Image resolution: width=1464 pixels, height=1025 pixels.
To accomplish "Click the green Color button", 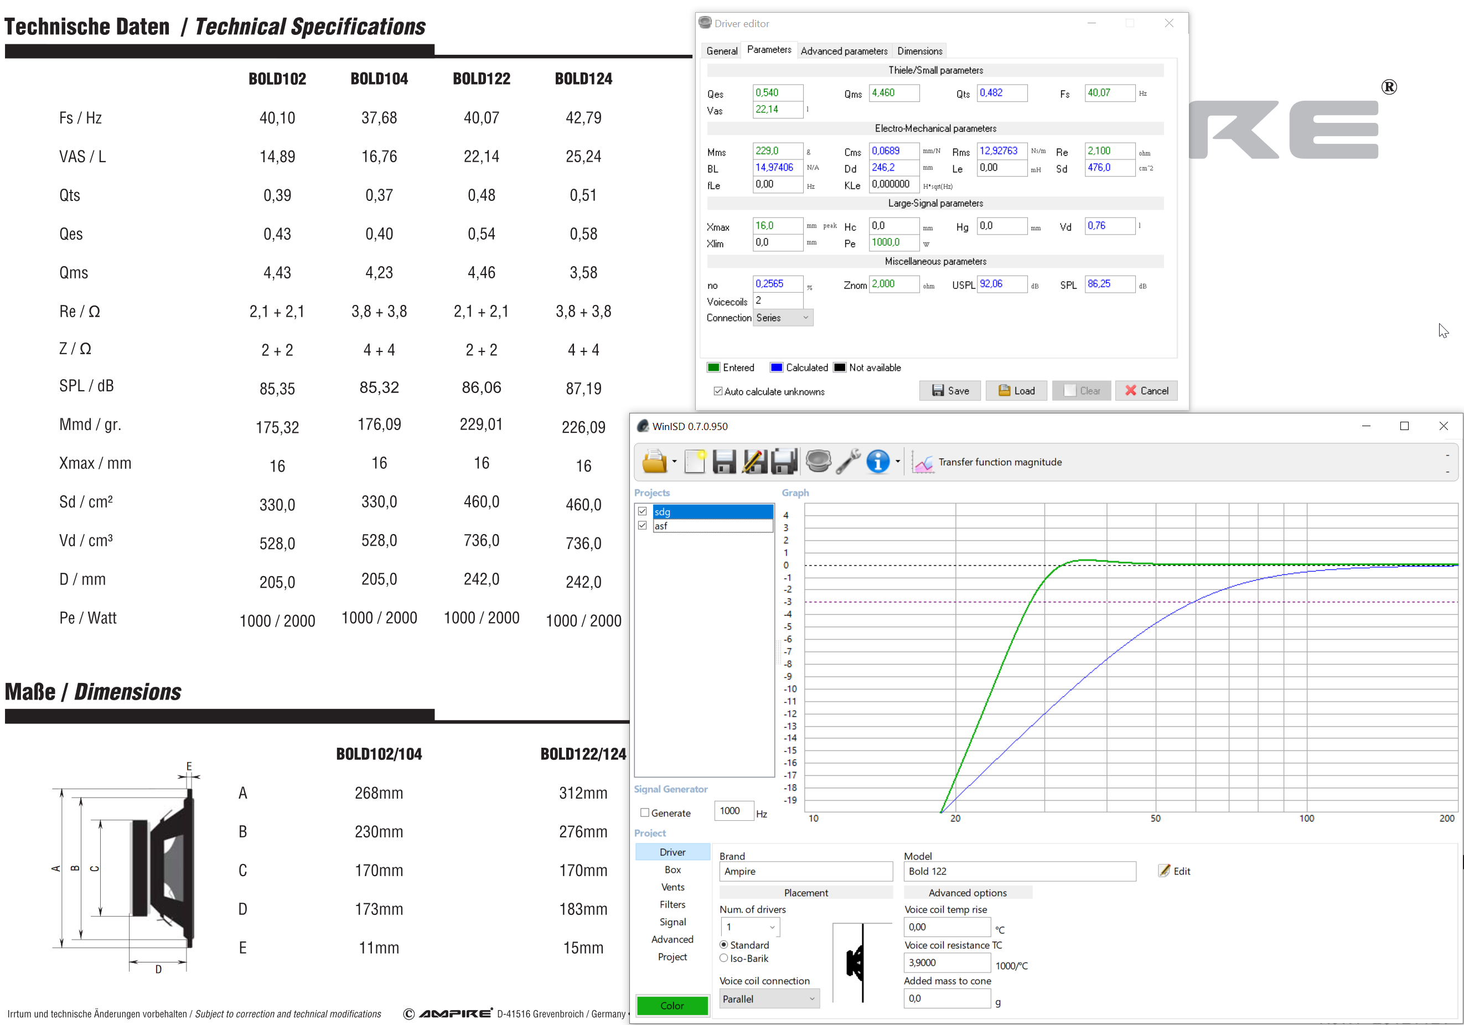I will point(672,1005).
